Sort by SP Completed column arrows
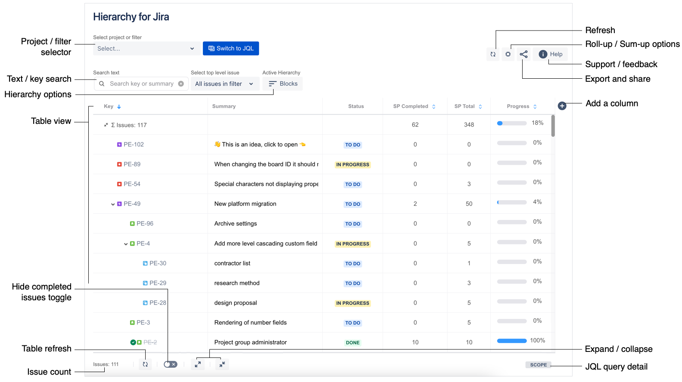This screenshot has width=682, height=382. point(434,107)
